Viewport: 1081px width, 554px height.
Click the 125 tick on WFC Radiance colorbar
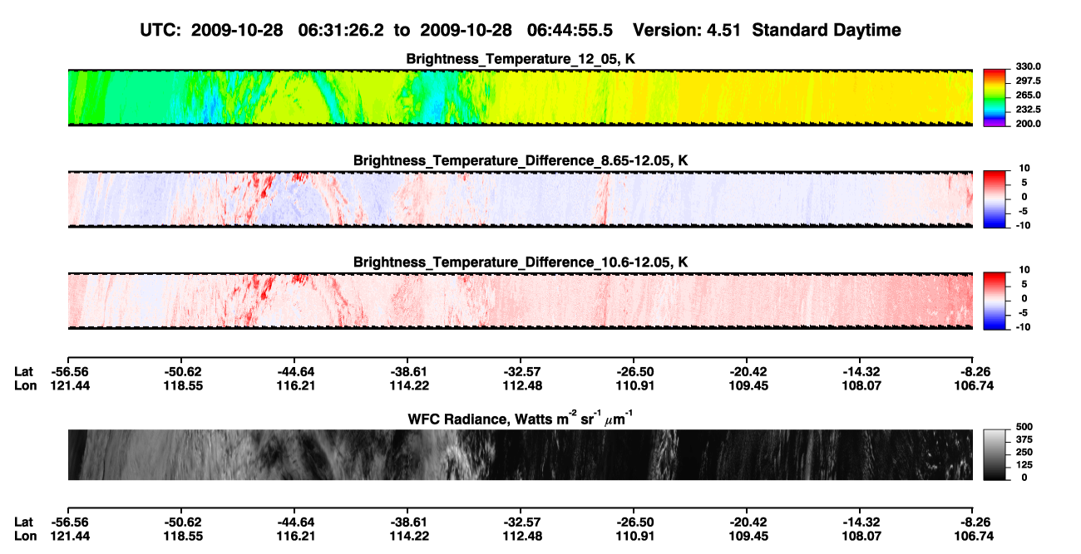click(1024, 465)
